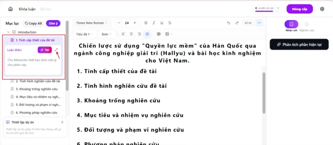Viewport: 333px width, 145px height.
Task: Click the undo arrow in toolbar
Action: click(x=229, y=23)
